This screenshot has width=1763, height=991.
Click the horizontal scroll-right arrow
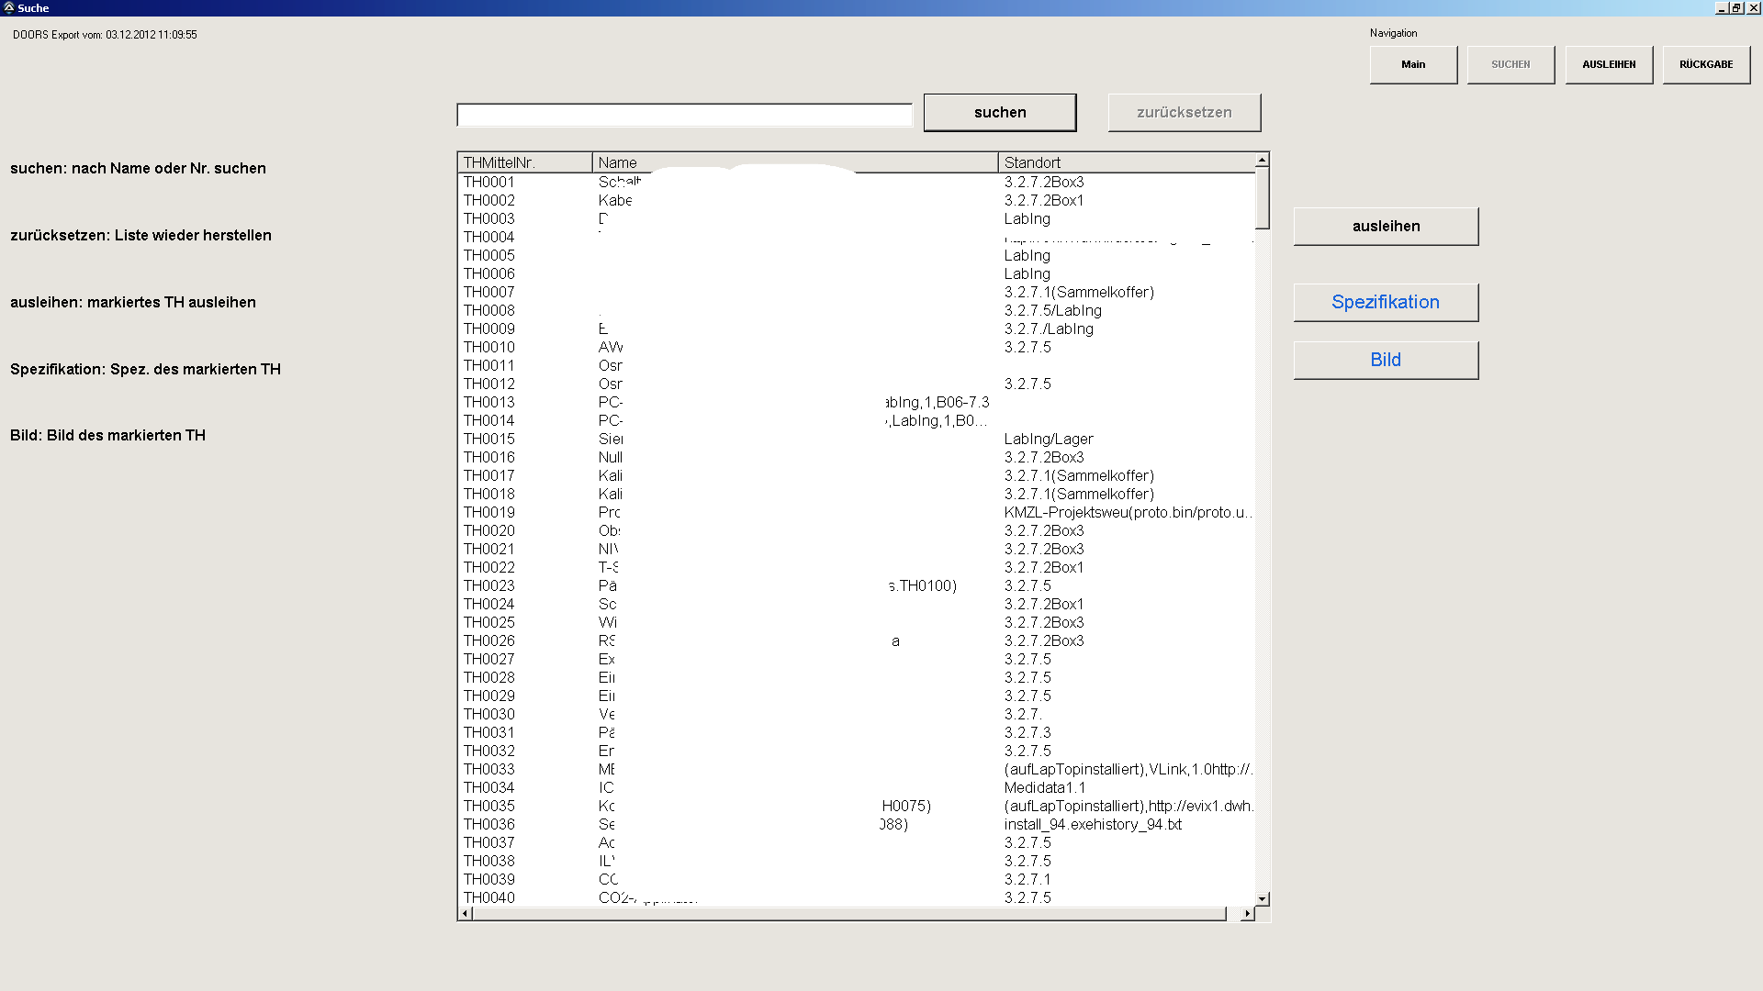(1246, 914)
